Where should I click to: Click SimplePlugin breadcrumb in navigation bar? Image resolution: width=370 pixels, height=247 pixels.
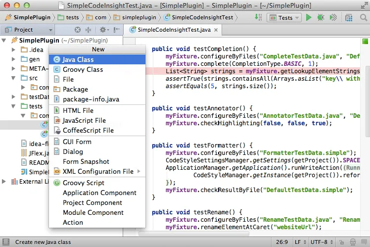click(x=28, y=17)
